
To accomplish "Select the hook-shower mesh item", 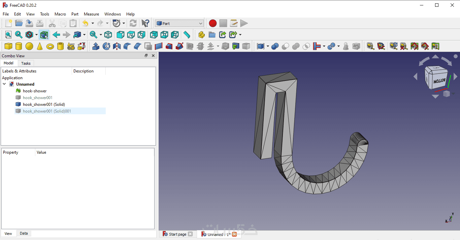I will pos(35,91).
